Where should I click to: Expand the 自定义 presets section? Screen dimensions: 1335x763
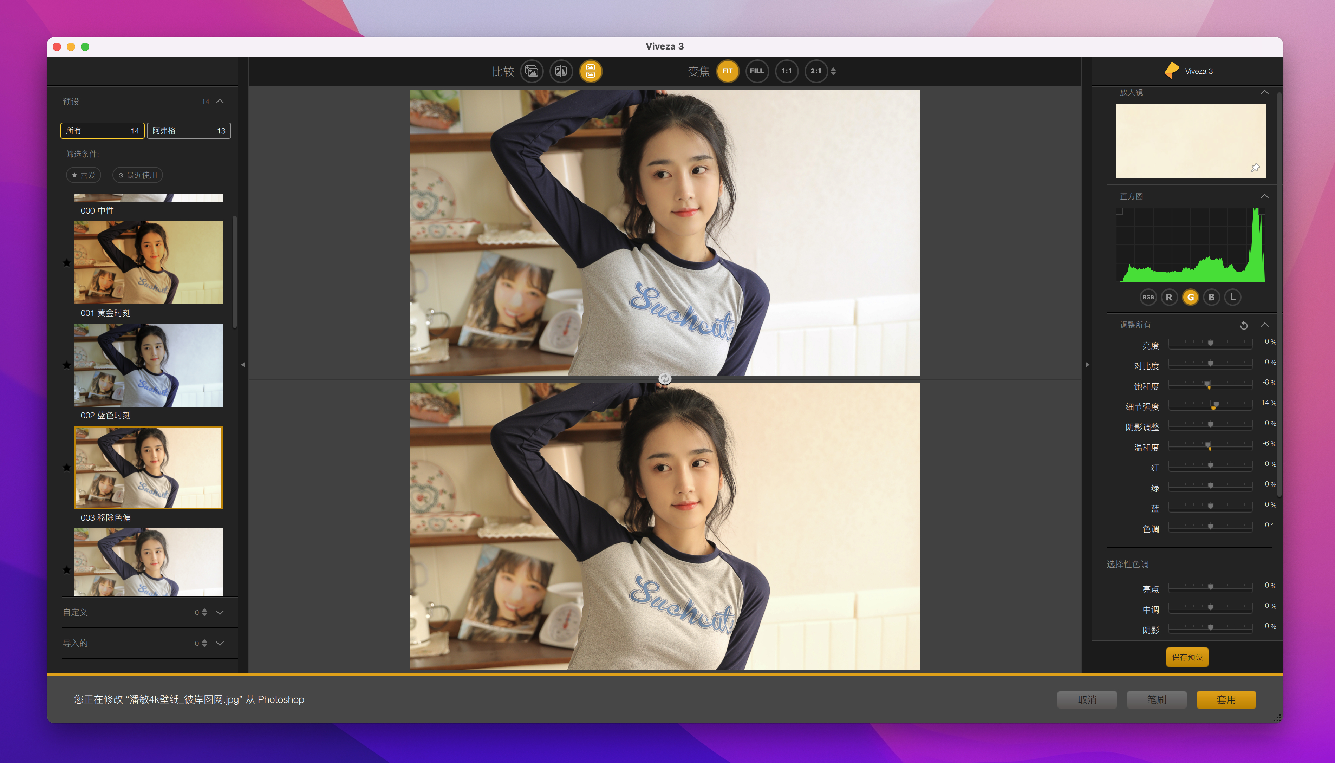[x=220, y=612]
